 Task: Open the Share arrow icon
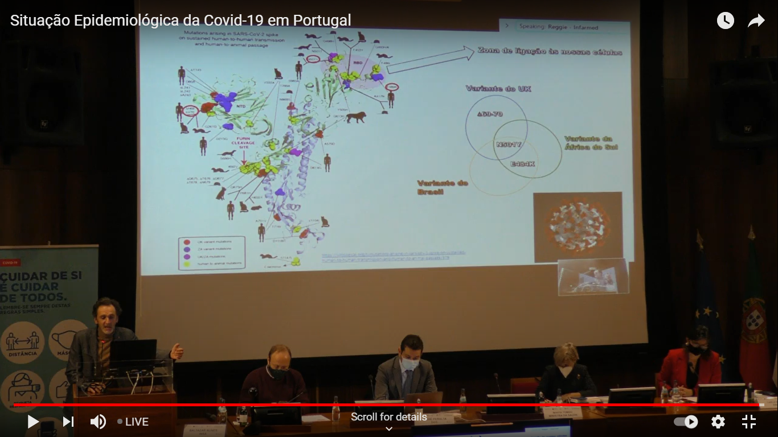[756, 21]
